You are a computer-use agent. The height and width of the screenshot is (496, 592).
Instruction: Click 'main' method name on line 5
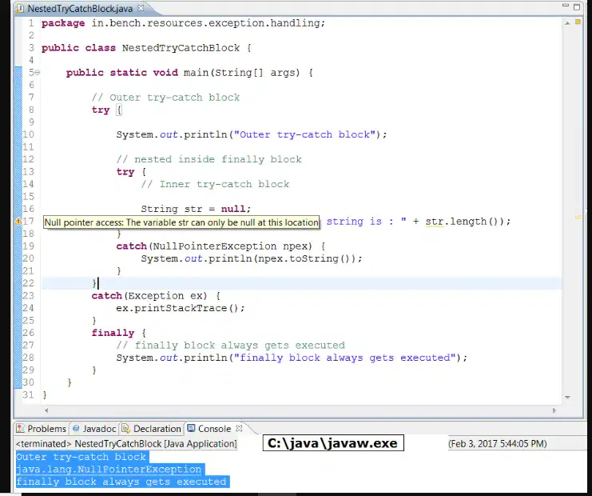196,72
